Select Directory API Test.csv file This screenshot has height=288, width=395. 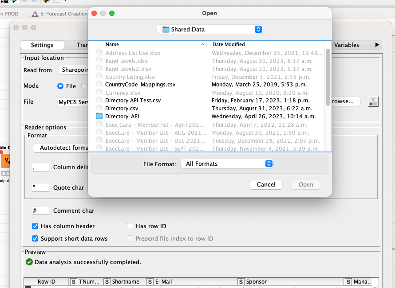[133, 101]
